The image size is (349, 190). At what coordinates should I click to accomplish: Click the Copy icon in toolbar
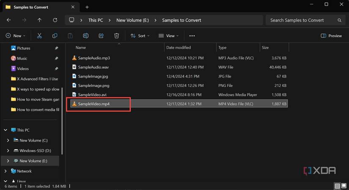[55, 36]
